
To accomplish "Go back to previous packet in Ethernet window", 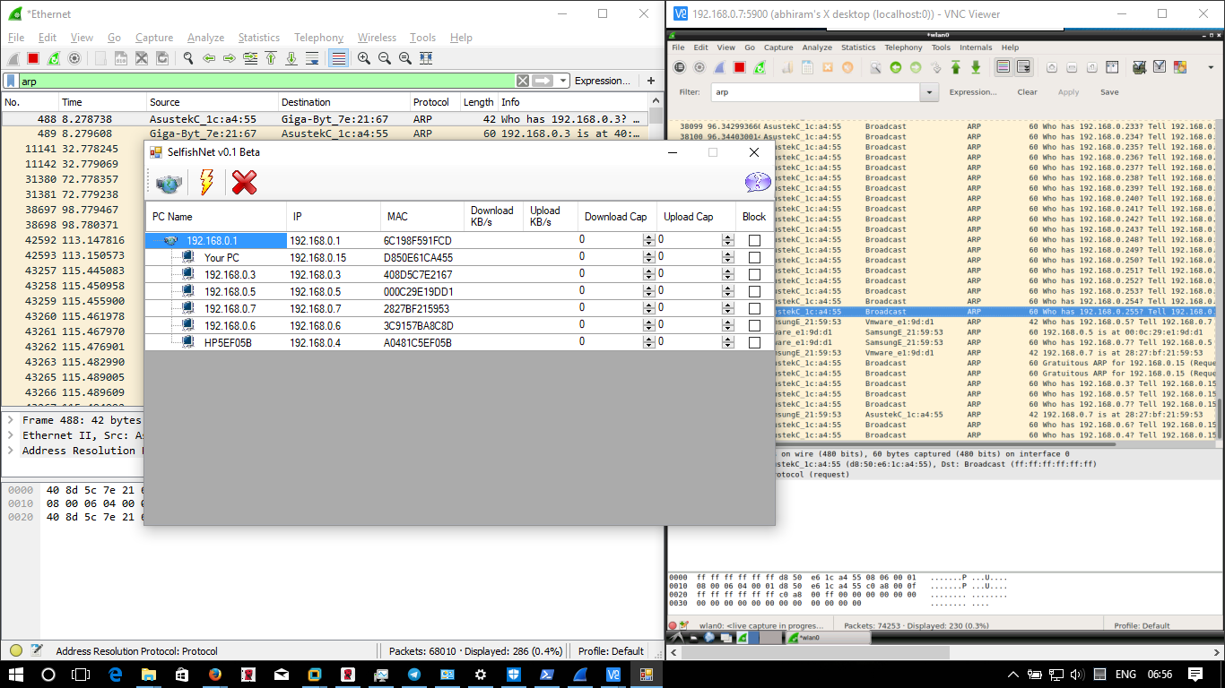I will (209, 58).
